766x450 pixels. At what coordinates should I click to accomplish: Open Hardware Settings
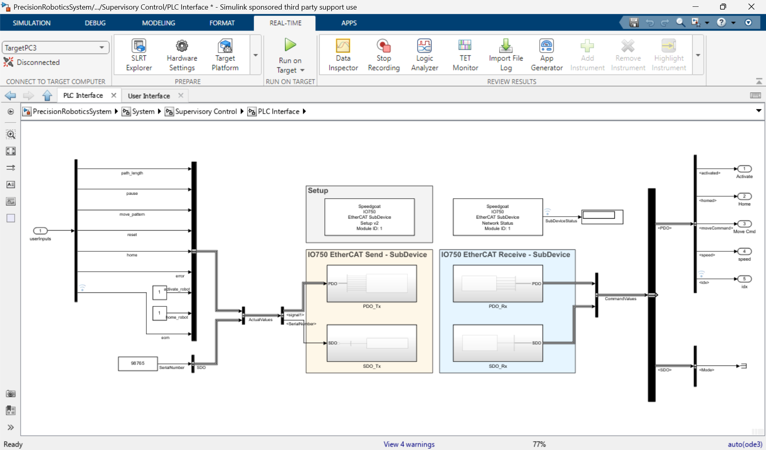pyautogui.click(x=182, y=55)
